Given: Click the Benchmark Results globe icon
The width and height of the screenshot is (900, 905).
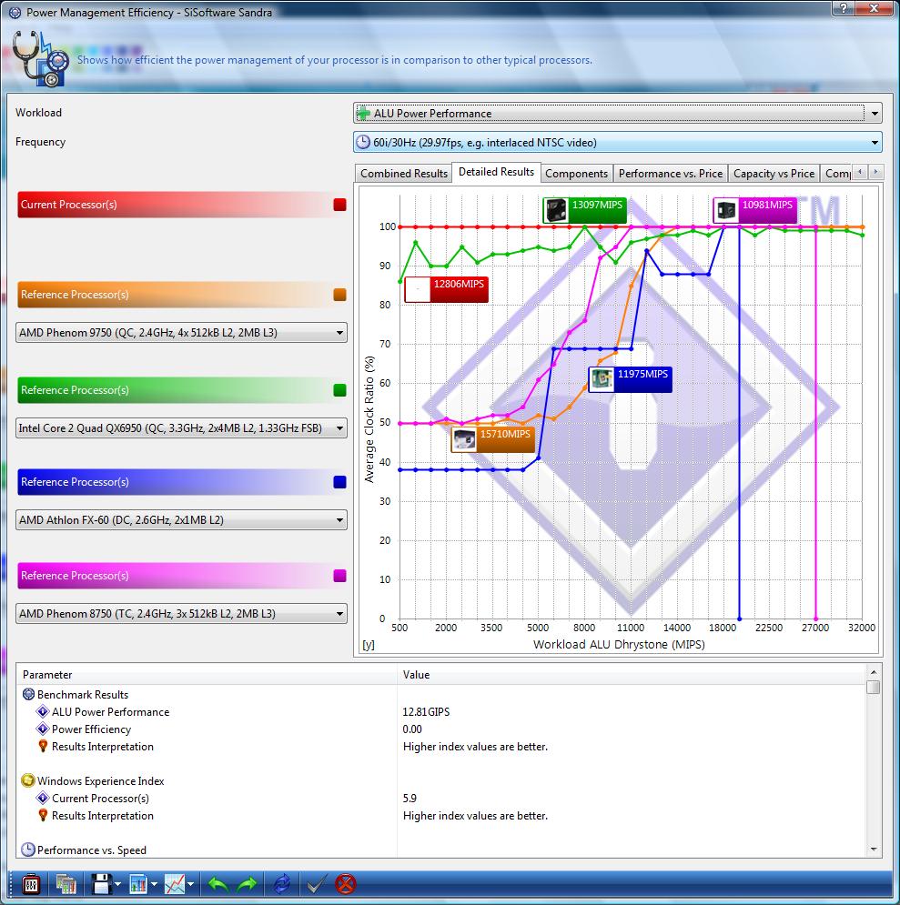Looking at the screenshot, I should [28, 694].
